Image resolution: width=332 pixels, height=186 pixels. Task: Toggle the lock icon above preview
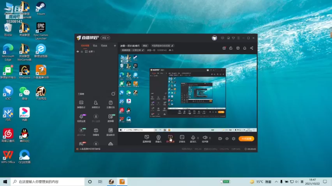pos(231,48)
